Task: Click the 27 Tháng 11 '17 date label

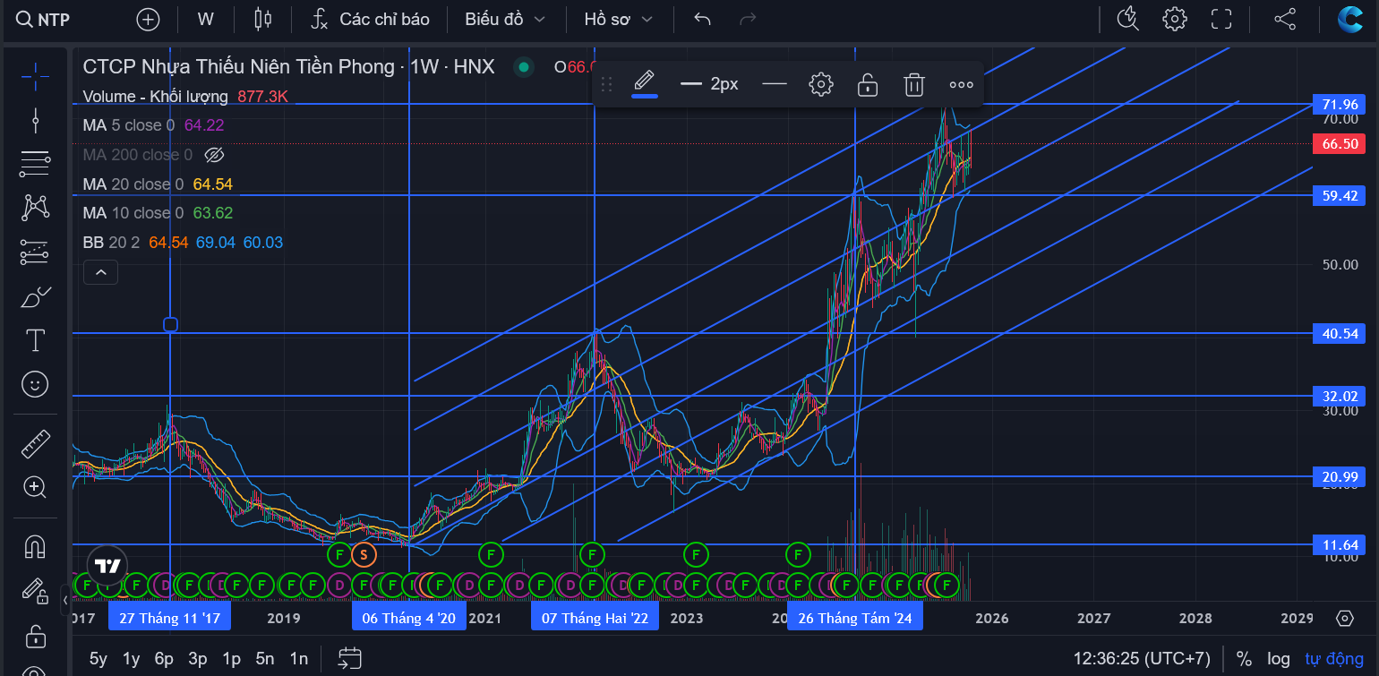Action: tap(169, 618)
